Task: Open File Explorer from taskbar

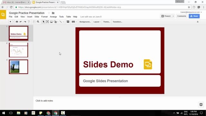Action: 19,113
